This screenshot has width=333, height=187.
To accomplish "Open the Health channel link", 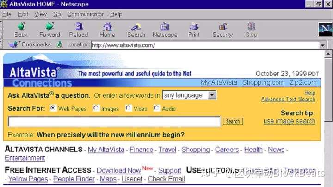I will [x=253, y=150].
